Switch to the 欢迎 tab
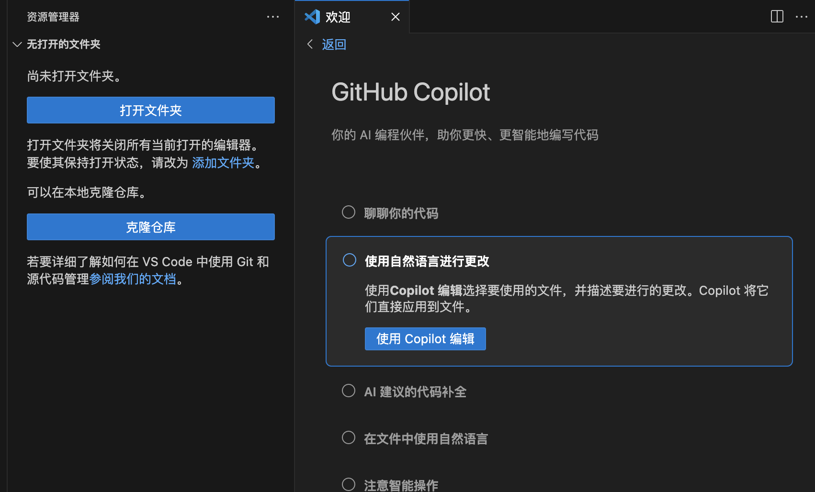 tap(352, 17)
